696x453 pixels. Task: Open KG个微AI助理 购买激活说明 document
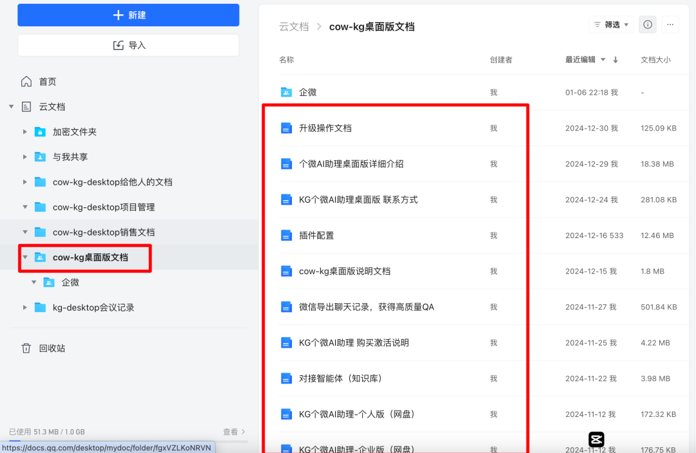[x=354, y=342]
